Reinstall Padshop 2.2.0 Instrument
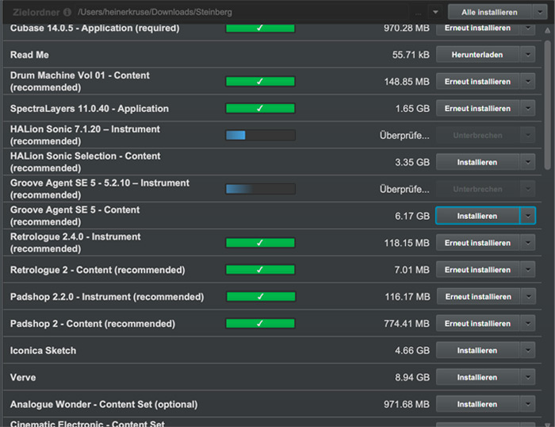This screenshot has width=555, height=427. click(478, 297)
